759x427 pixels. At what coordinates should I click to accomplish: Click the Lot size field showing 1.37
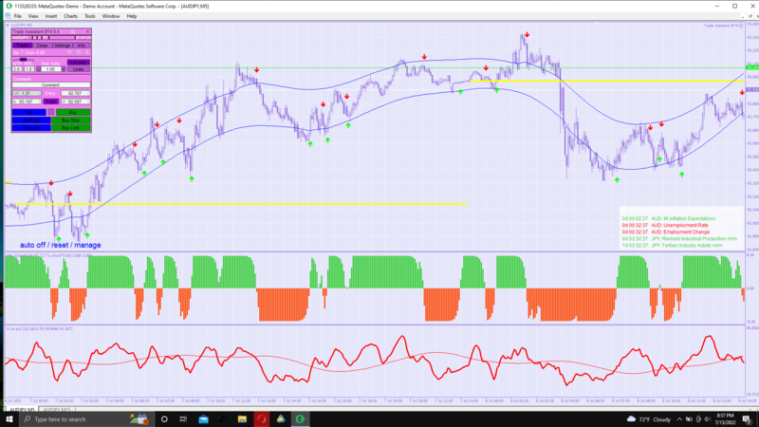27,93
